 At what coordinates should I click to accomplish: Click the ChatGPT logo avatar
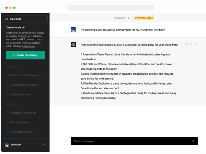[x=73, y=45]
